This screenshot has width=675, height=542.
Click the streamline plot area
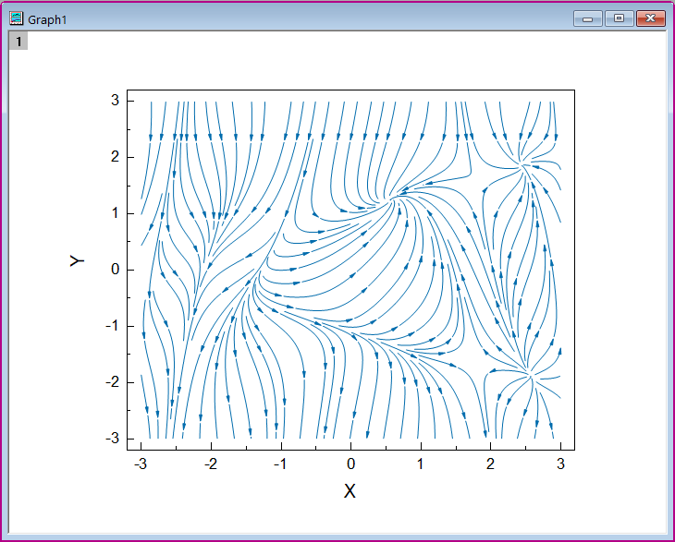(x=350, y=270)
